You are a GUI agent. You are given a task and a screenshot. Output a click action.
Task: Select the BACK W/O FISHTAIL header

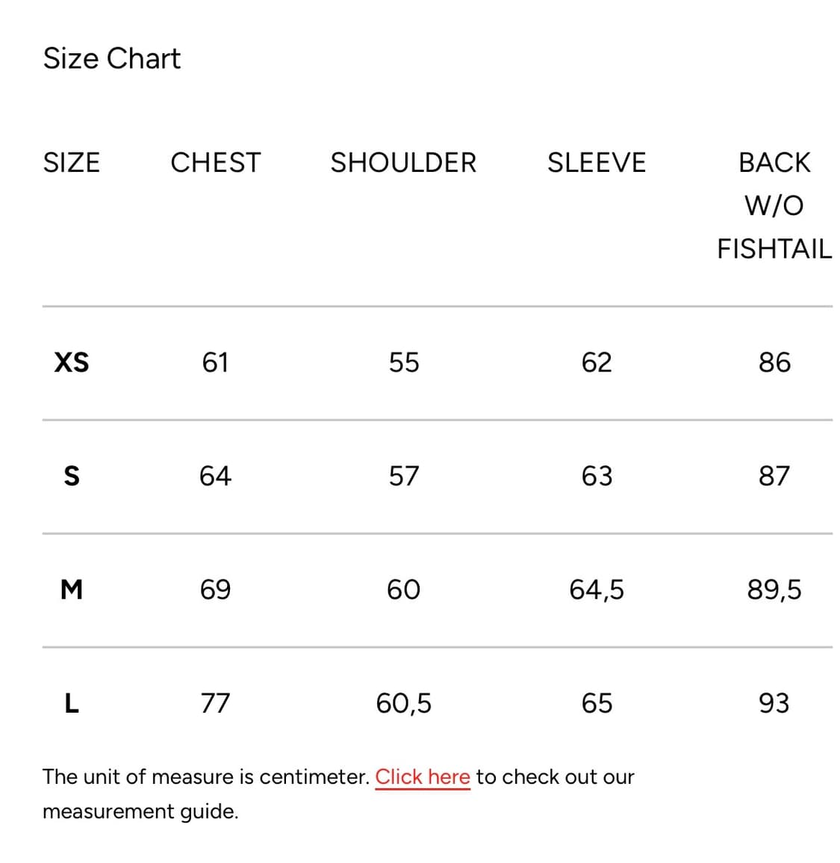[x=774, y=205]
